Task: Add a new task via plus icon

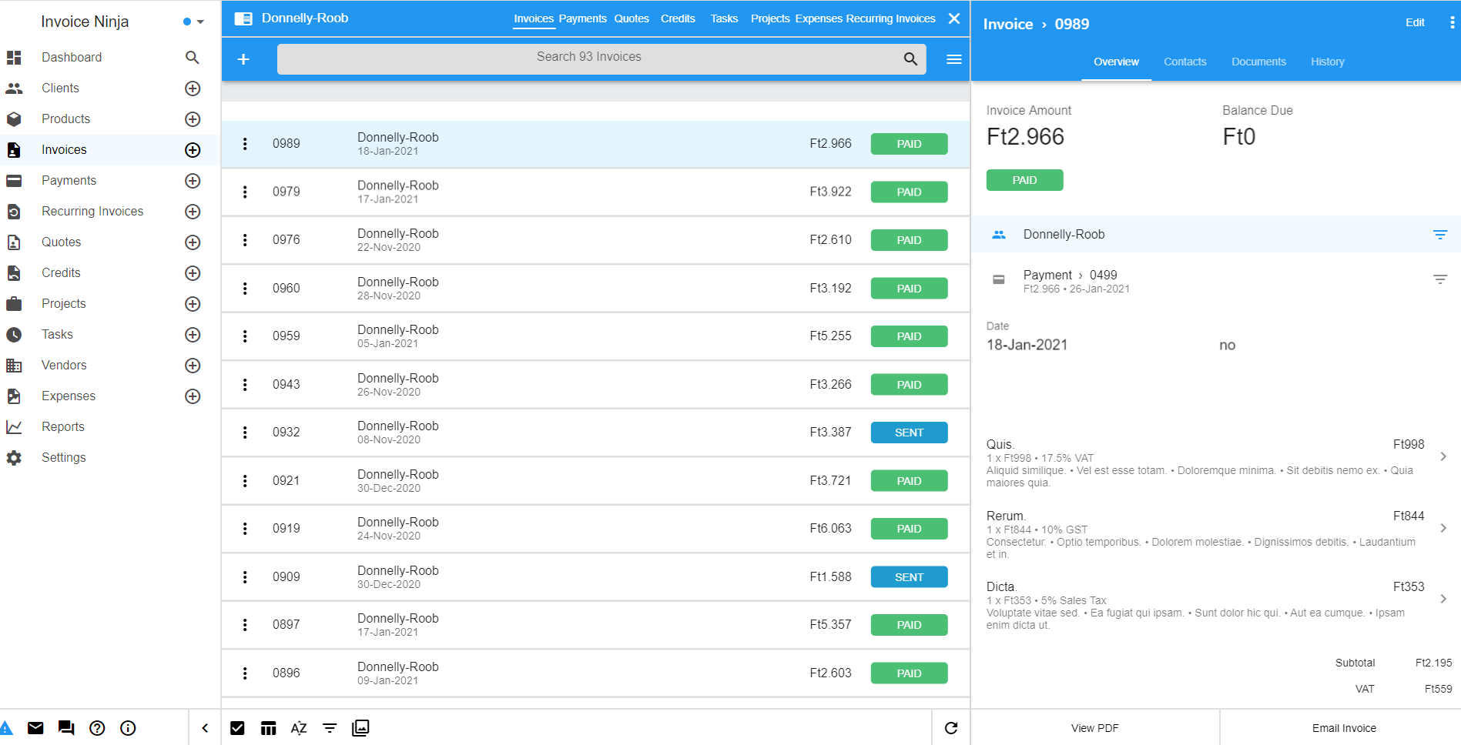Action: [x=193, y=335]
